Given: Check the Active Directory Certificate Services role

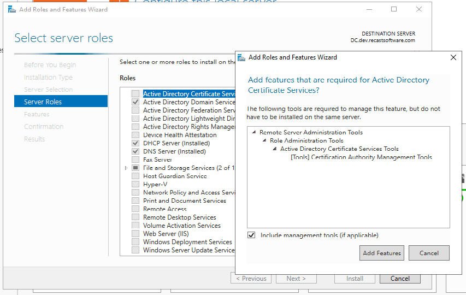Looking at the screenshot, I should coord(135,94).
